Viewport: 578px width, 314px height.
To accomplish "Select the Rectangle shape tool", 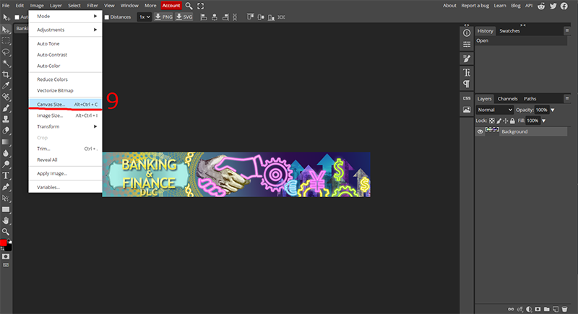I will (6, 209).
